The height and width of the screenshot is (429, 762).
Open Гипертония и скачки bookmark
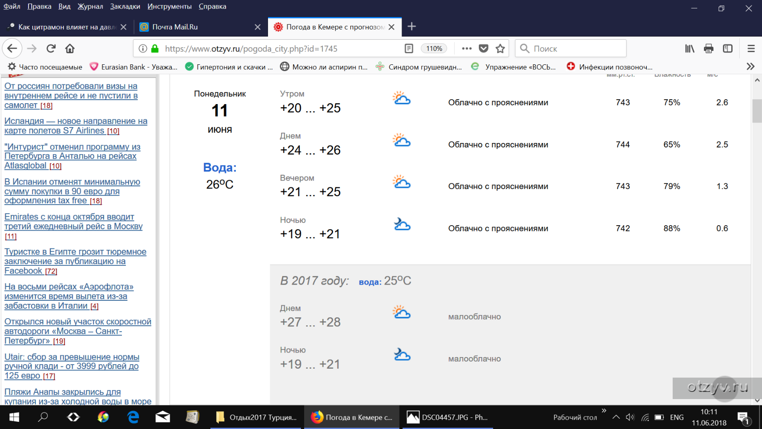coord(229,67)
